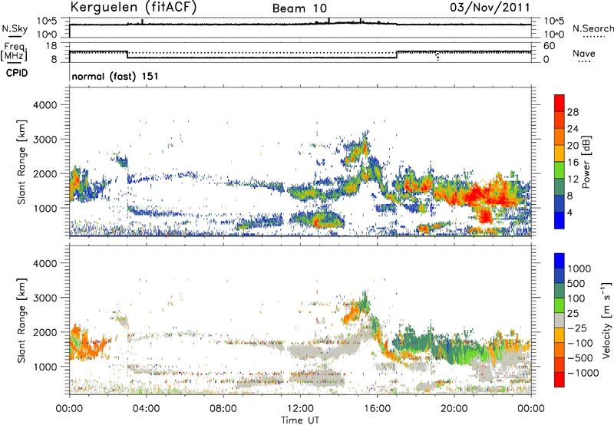Image resolution: width=614 pixels, height=425 pixels.
Task: Click the "-500" label on the Velocity colorbar
Action: click(x=580, y=357)
